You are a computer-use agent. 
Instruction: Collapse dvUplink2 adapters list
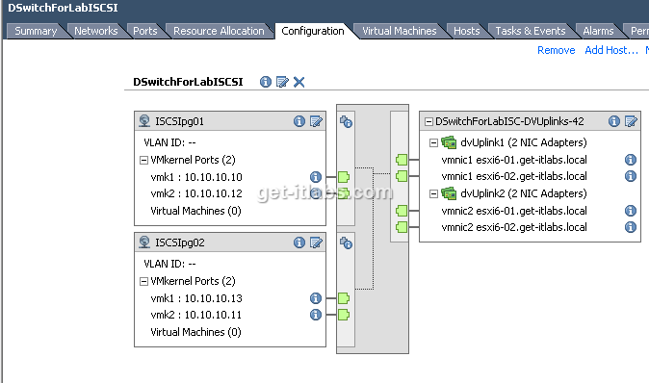[x=433, y=193]
